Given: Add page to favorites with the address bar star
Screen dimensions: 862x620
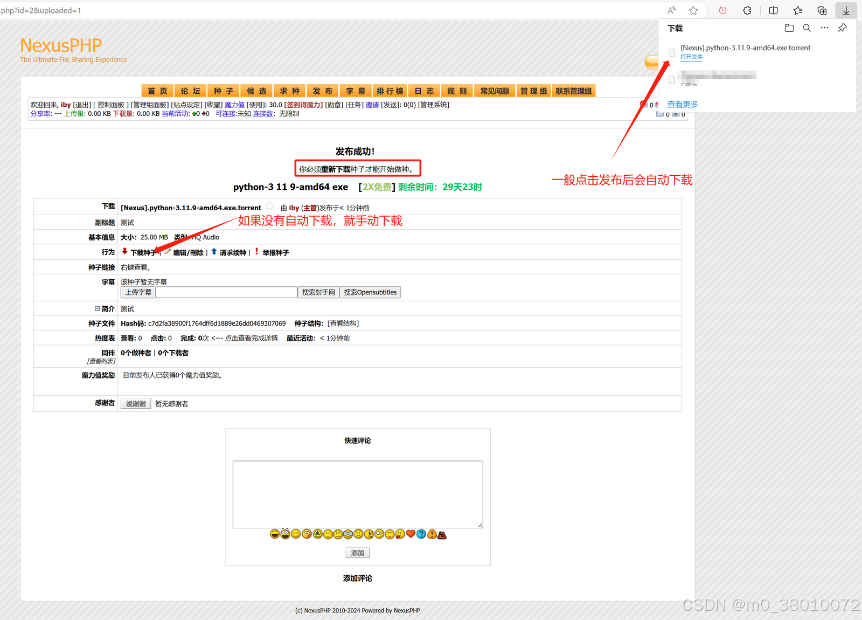Looking at the screenshot, I should 693,10.
